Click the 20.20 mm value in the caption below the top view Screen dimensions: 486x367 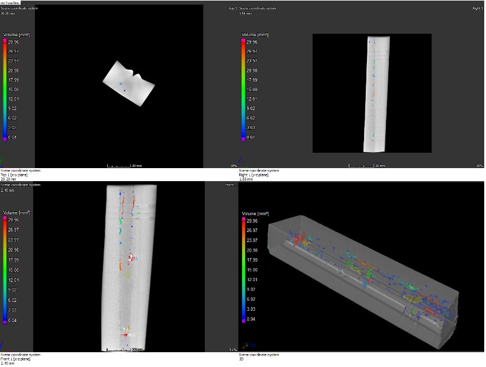8,179
